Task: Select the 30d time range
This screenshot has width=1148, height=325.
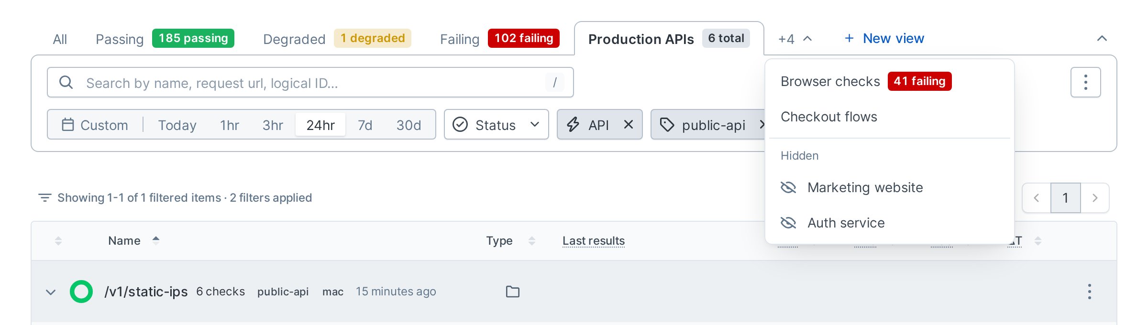Action: click(408, 125)
